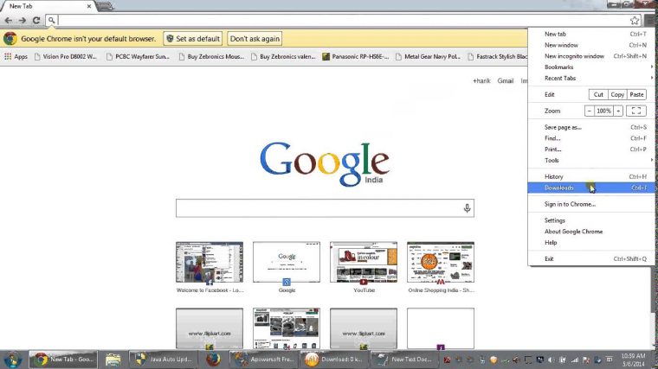This screenshot has width=658, height=369.
Task: Increase zoom with the plus button
Action: coord(618,111)
